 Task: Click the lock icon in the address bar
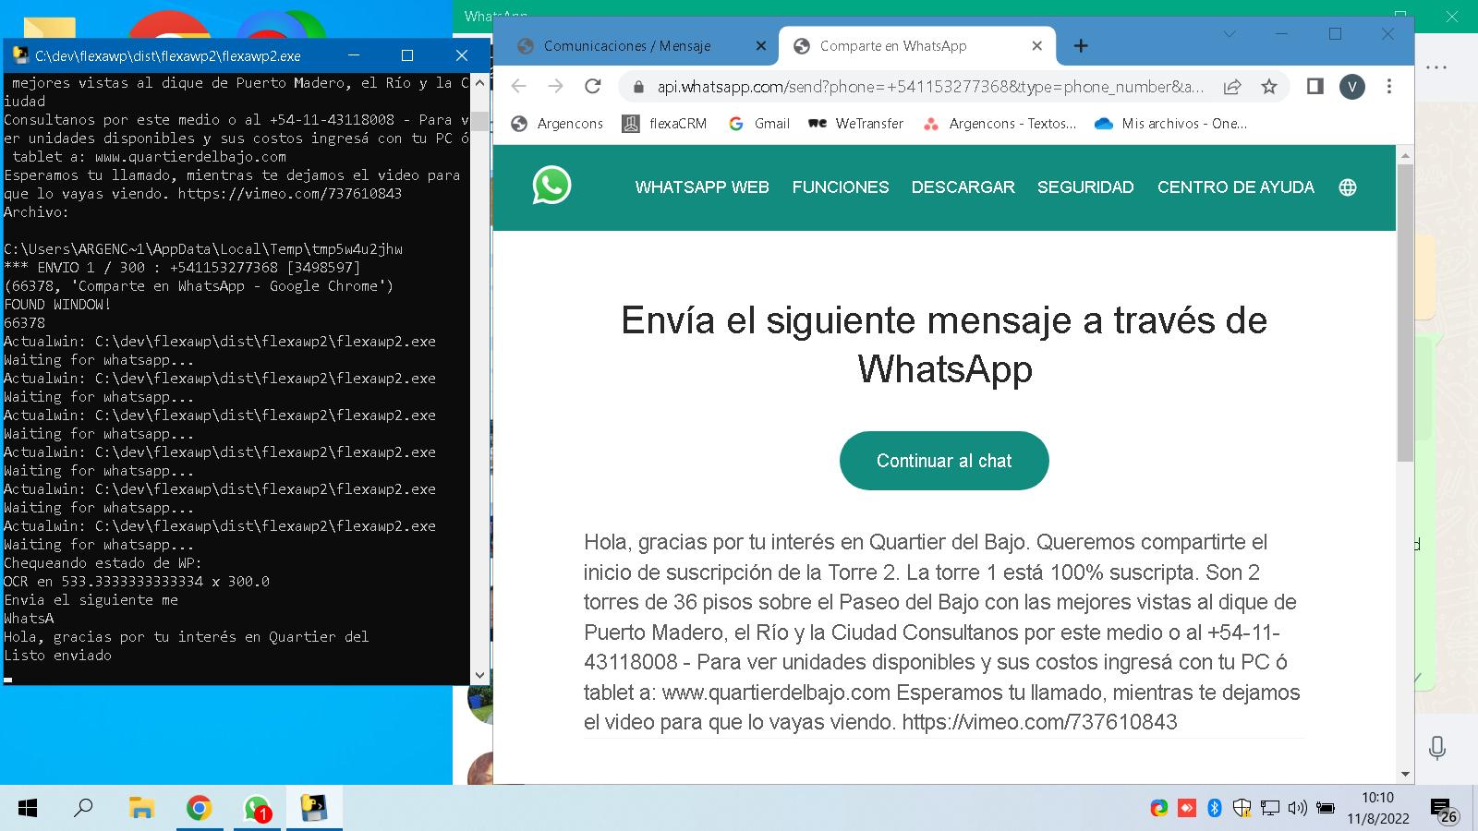click(x=637, y=87)
